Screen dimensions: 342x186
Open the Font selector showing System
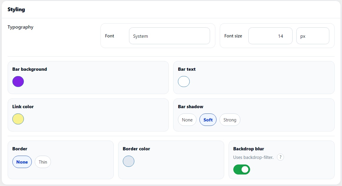169,36
